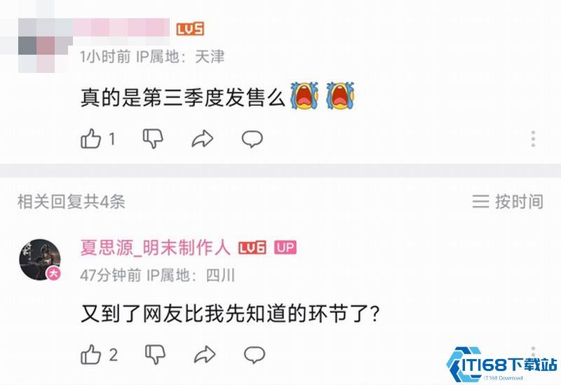Like 夏思源's reply with thumbs up
This screenshot has width=561, height=385.
(x=91, y=355)
